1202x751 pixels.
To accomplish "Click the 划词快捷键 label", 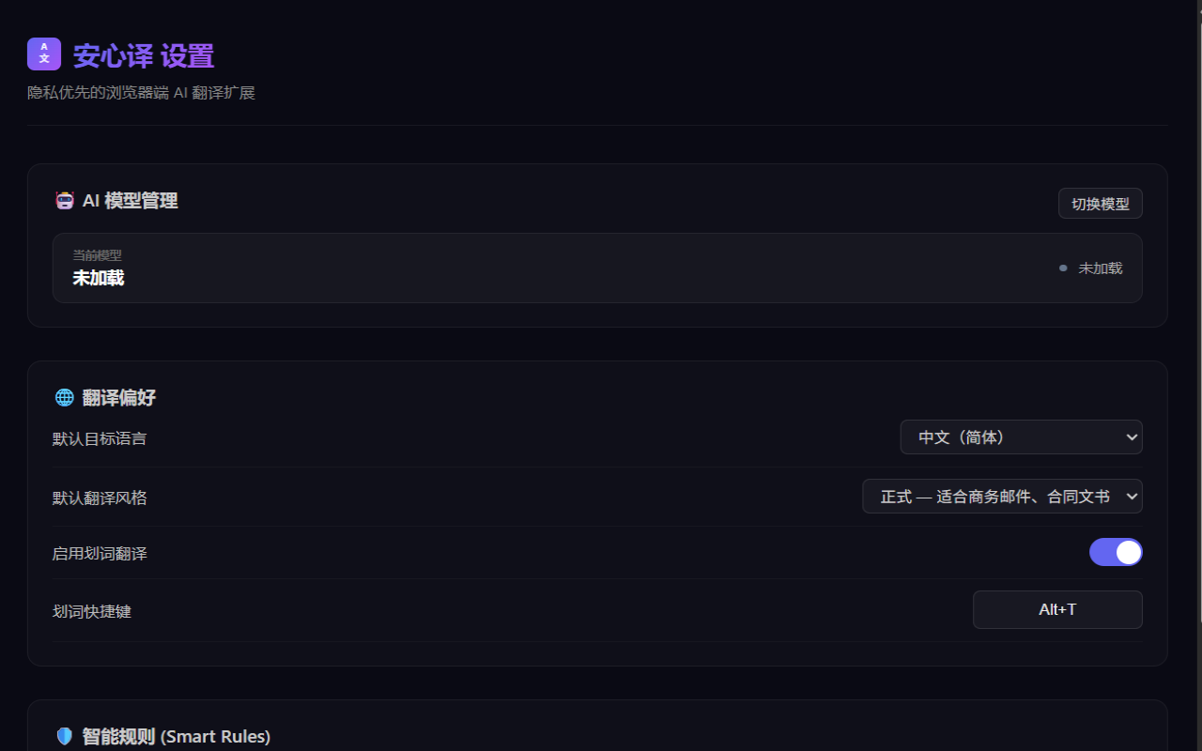I will [x=92, y=611].
